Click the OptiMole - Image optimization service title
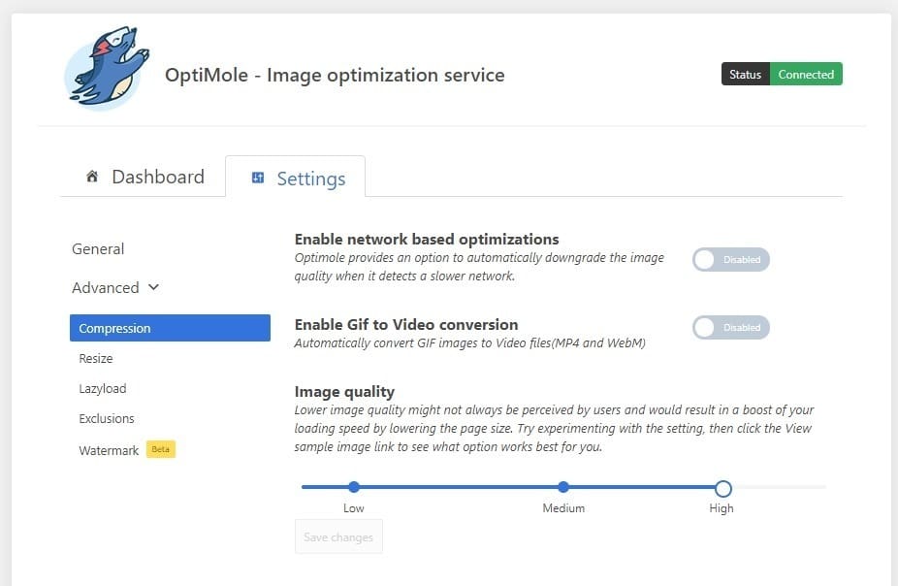The height and width of the screenshot is (586, 898). coord(335,75)
